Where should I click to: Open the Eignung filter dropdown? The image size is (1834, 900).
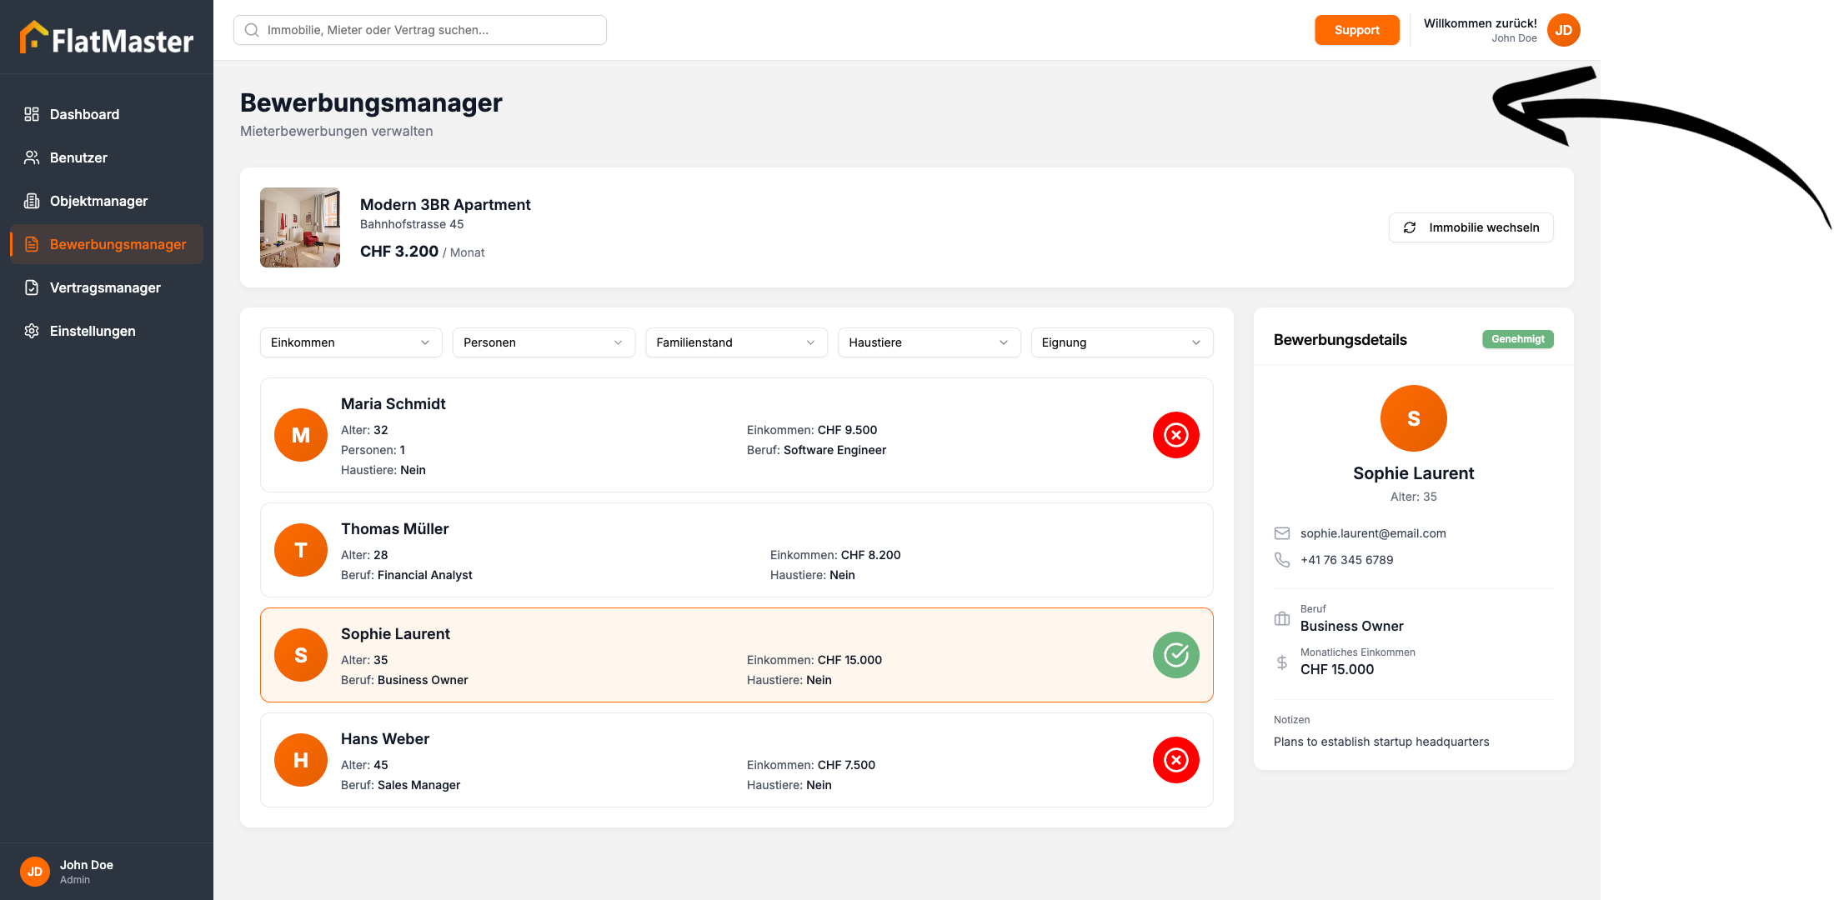[1121, 342]
